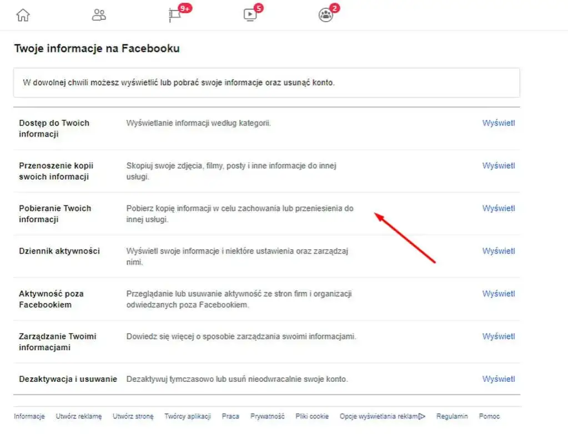Screen dimensions: 568x434
Task: Open Wyświetl for Aktywność poza Facebookiem
Action: 498,294
